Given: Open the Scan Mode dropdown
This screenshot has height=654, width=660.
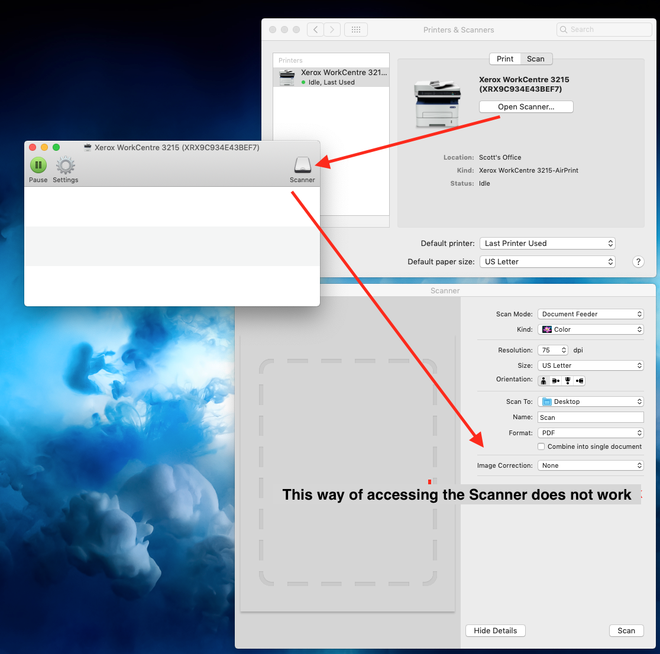Looking at the screenshot, I should coord(591,314).
